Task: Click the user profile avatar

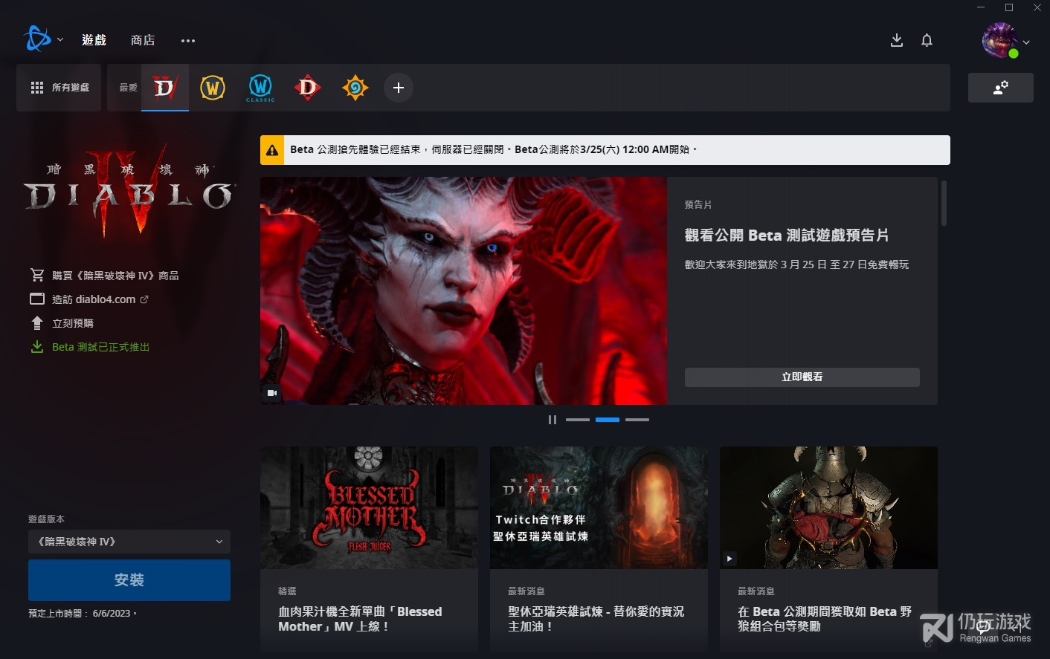Action: click(999, 40)
